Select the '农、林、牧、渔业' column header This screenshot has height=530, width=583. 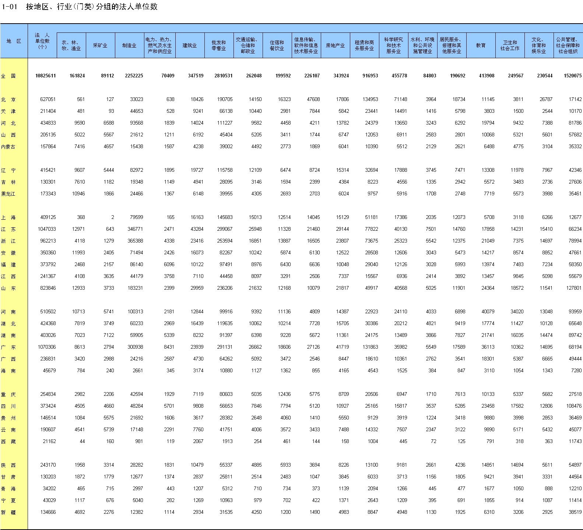click(71, 45)
